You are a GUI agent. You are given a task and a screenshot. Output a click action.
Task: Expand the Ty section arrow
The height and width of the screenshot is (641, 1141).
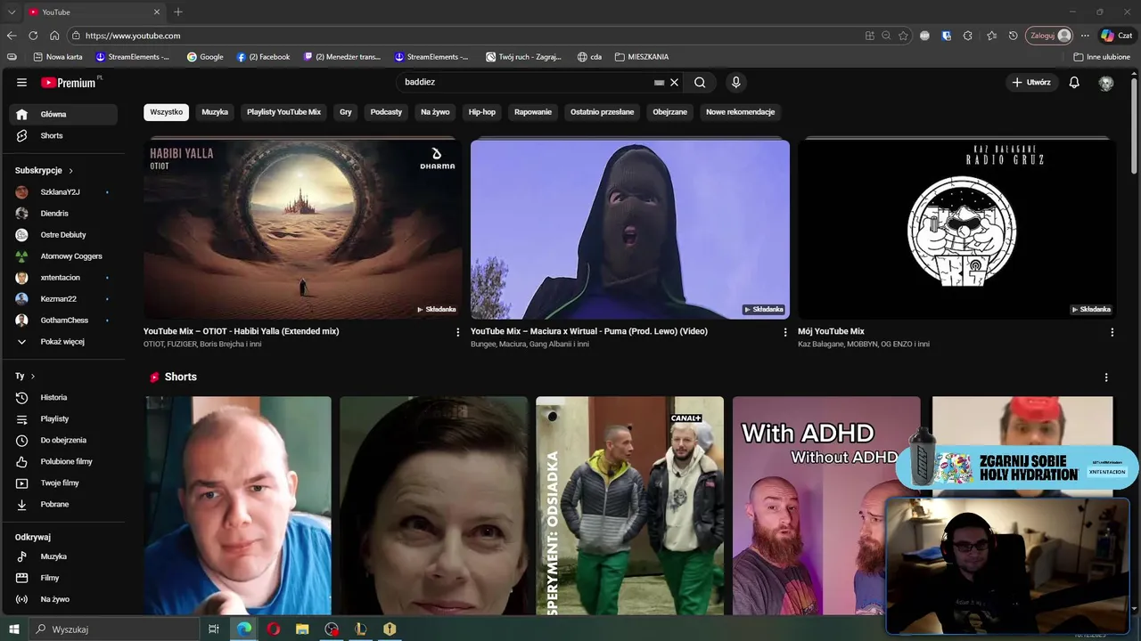point(33,377)
